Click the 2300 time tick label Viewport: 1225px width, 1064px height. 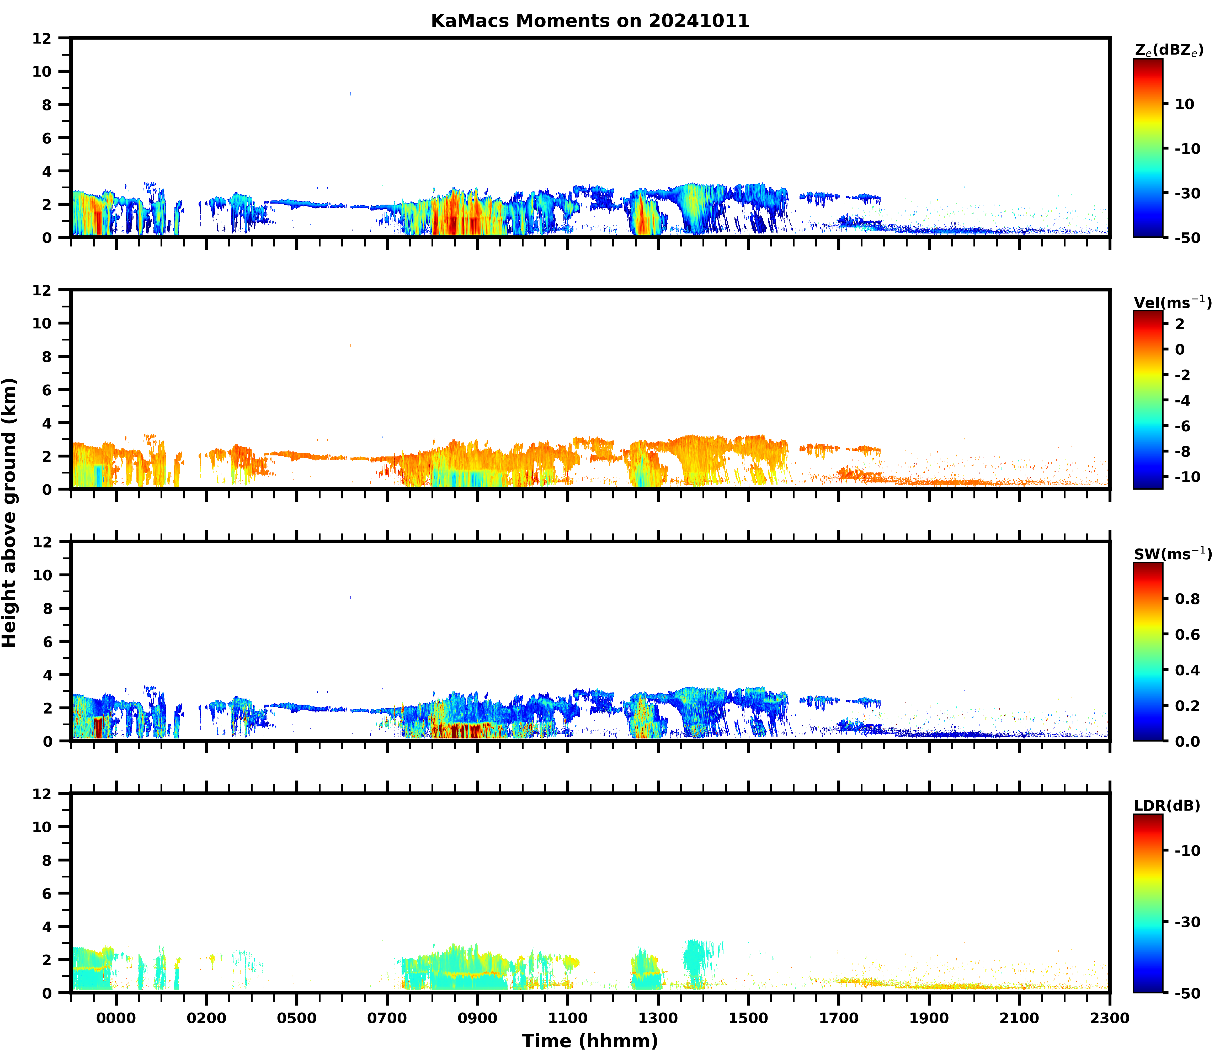1109,1018
